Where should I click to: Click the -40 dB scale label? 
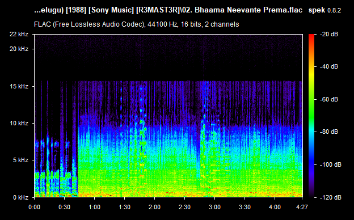[x=329, y=66]
